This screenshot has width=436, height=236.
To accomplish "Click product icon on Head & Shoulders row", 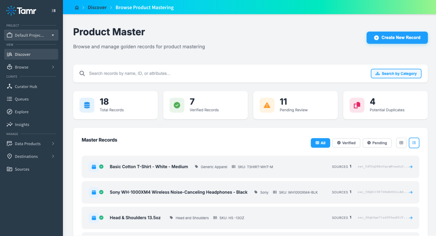I will 94,218.
